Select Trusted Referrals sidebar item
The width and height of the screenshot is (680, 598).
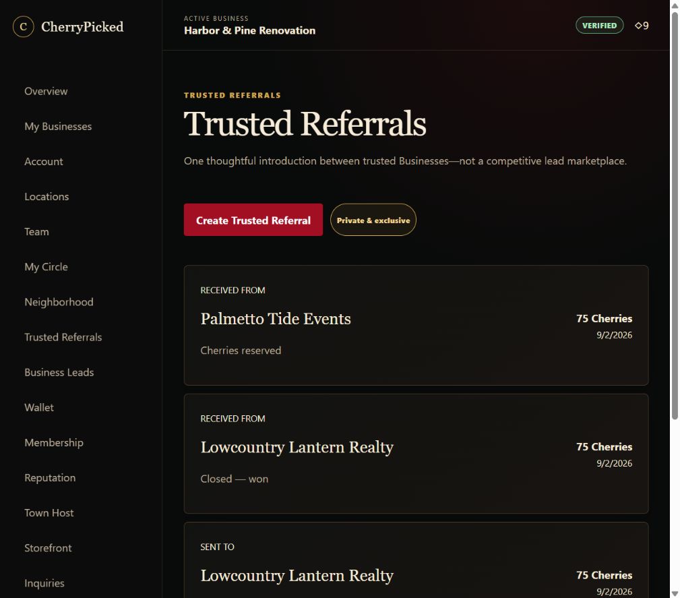coord(63,337)
